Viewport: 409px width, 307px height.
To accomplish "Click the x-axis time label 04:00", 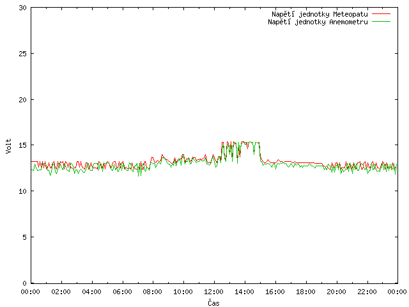I will [x=92, y=292].
